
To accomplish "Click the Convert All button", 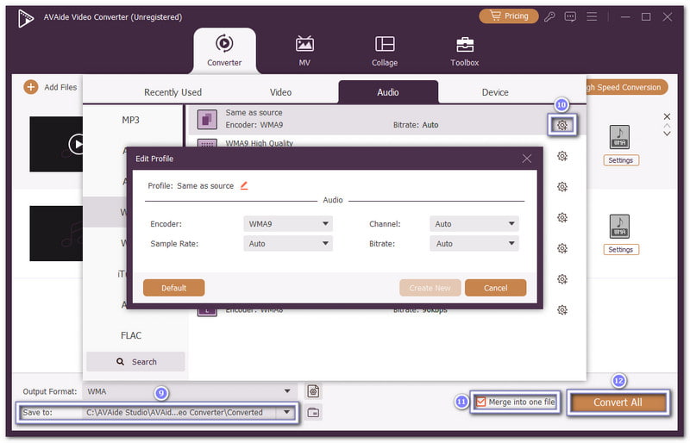I will pos(618,402).
